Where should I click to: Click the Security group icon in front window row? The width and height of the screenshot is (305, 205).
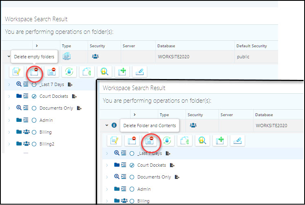coord(193,125)
